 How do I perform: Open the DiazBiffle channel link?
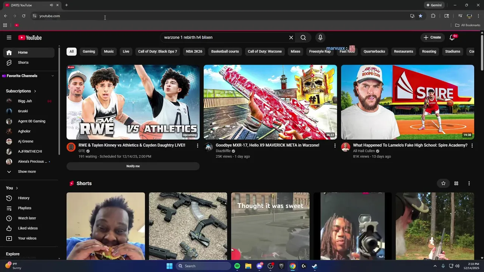click(223, 151)
